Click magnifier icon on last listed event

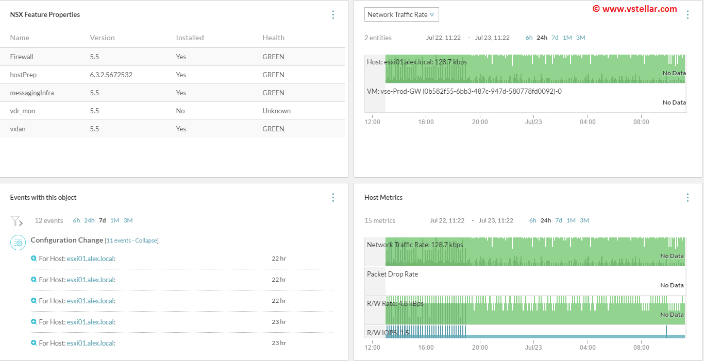[x=34, y=343]
